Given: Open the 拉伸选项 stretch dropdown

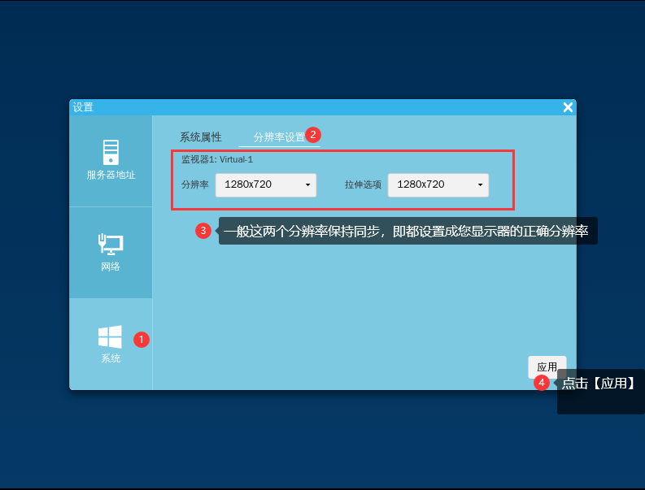Looking at the screenshot, I should click(438, 184).
